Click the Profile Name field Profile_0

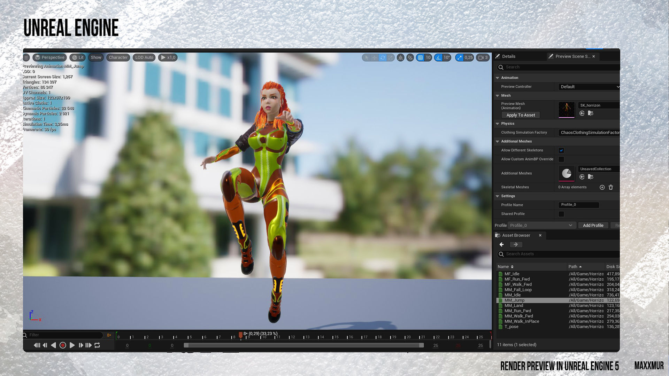[x=579, y=205]
